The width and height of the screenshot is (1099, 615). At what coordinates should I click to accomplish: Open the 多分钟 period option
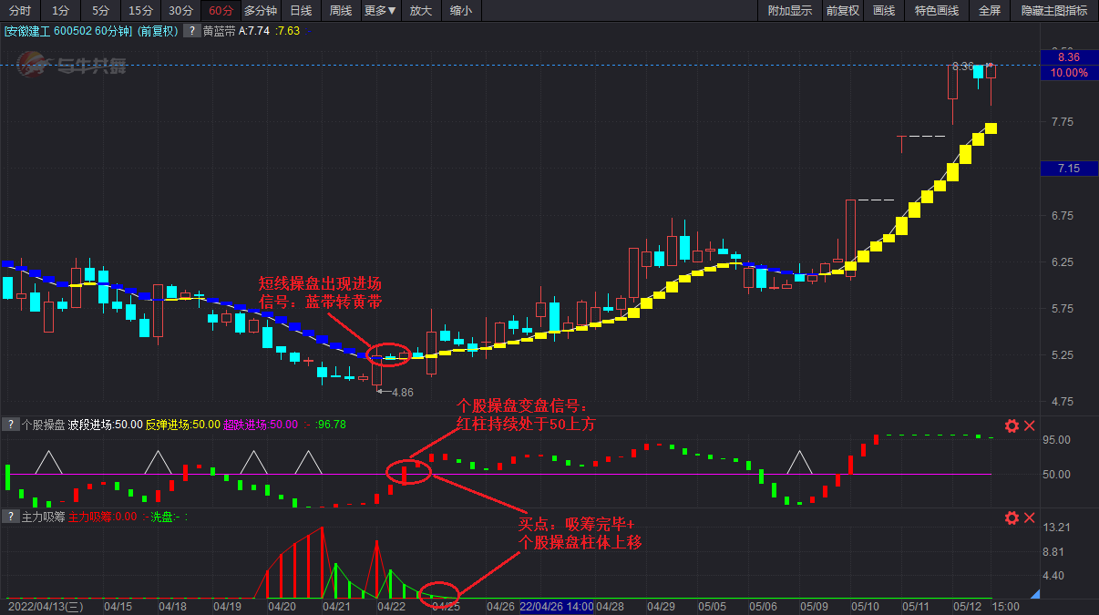[x=260, y=11]
